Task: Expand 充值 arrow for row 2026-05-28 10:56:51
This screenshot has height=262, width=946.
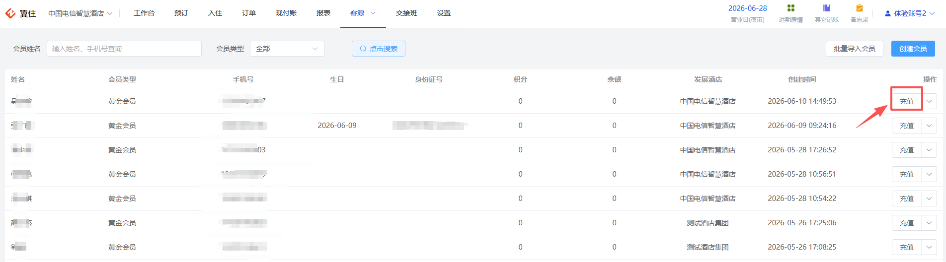Action: pos(929,174)
